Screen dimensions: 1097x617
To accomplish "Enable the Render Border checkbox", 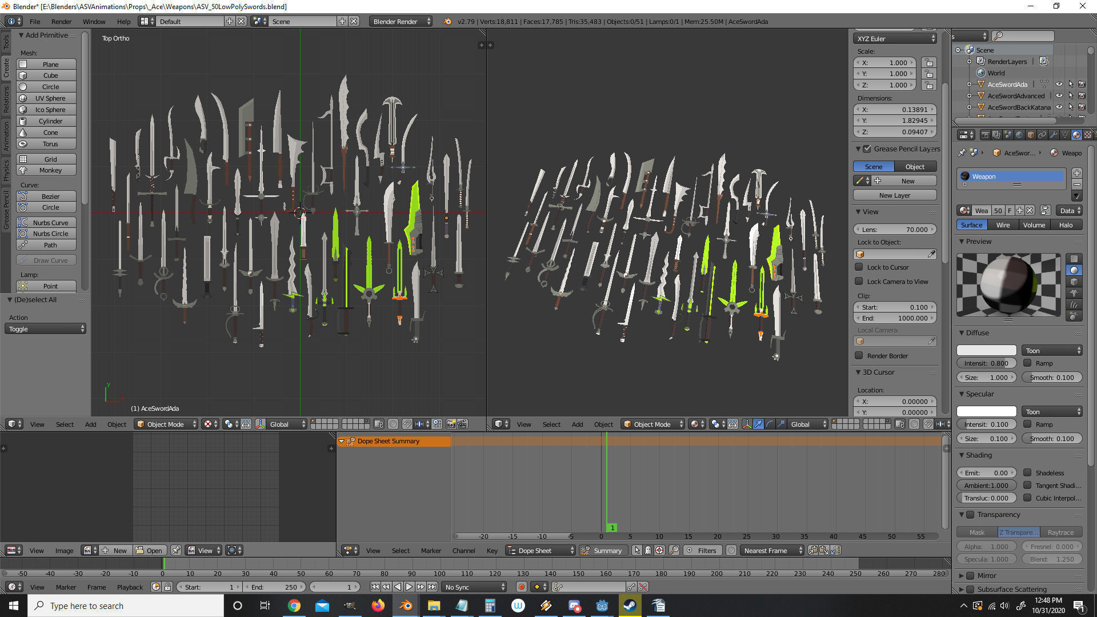I will 859,356.
